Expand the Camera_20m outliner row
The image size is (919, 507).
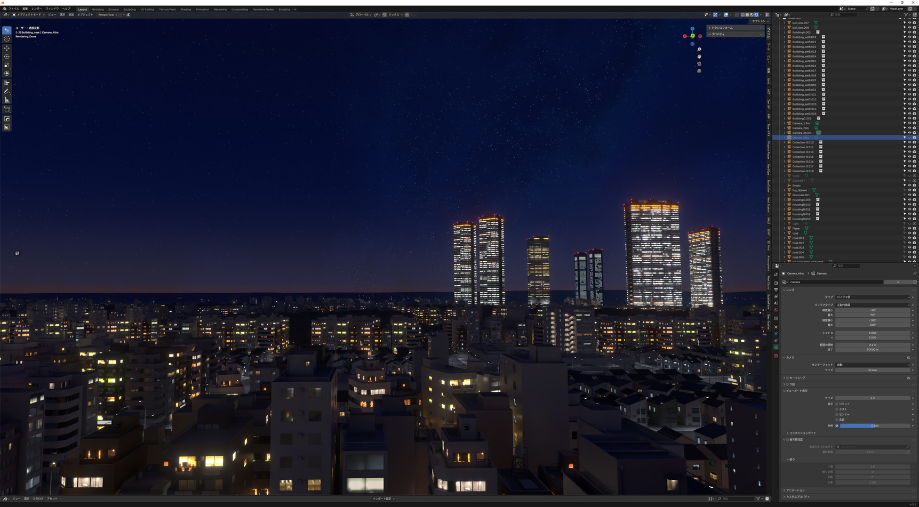coord(785,128)
